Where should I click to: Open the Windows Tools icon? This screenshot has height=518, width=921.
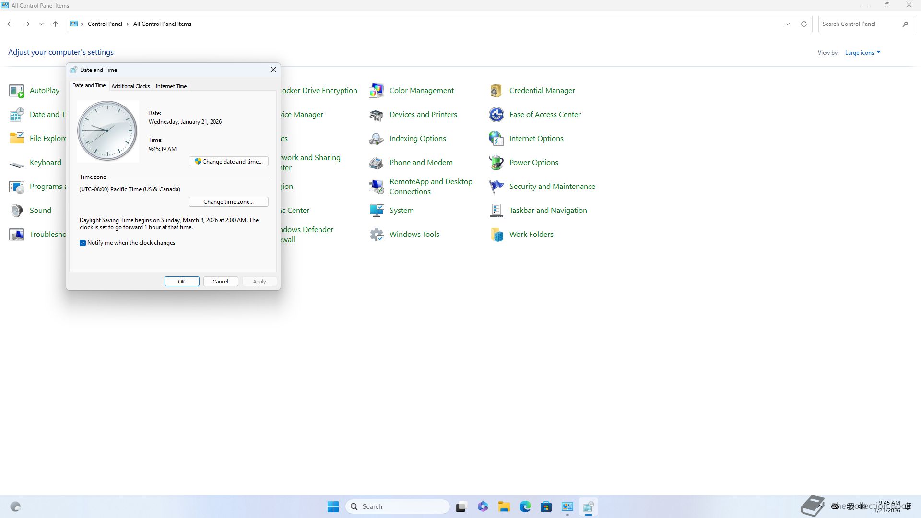(377, 235)
